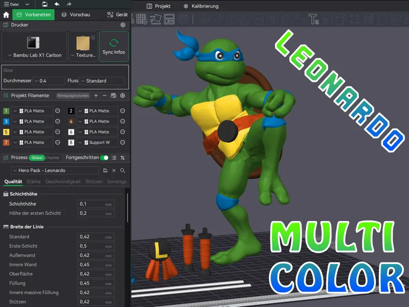Switch to Vorschau tab
Viewport: 409px width, 307px height.
(x=76, y=15)
